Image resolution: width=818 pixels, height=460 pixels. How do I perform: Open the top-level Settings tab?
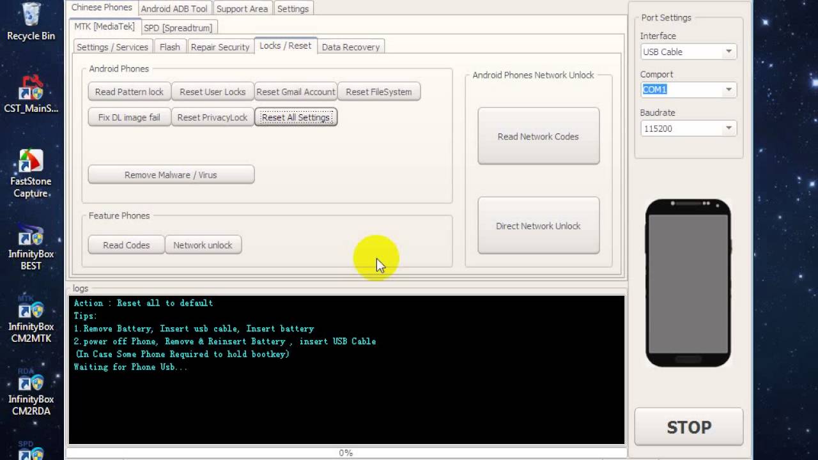tap(293, 8)
